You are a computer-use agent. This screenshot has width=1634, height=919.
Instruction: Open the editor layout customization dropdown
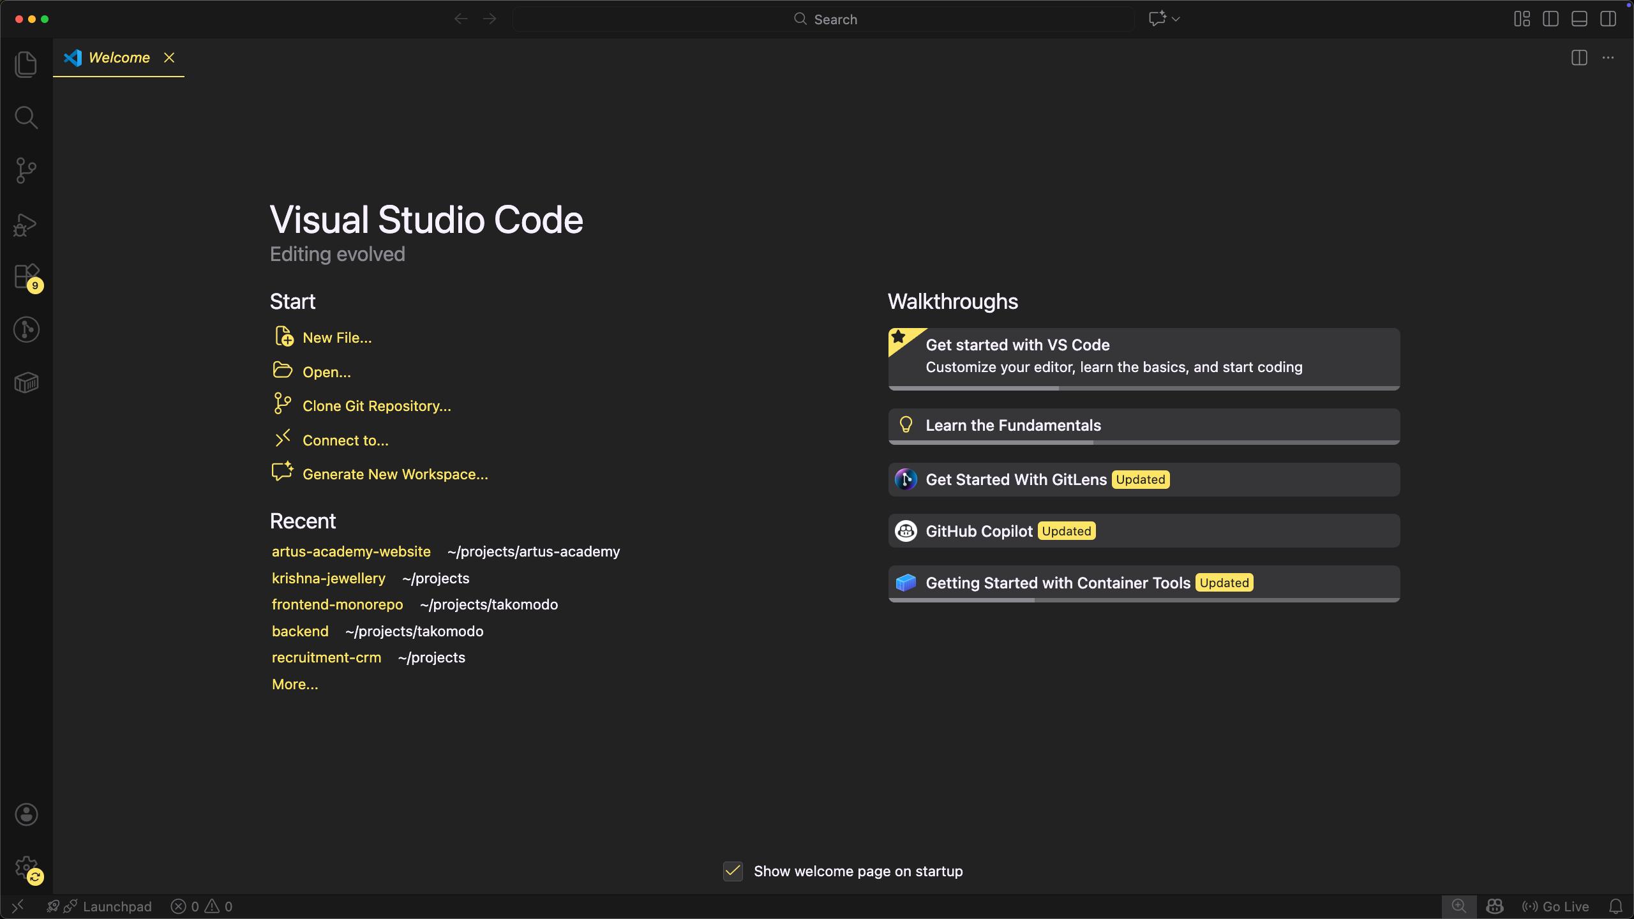pos(1521,19)
